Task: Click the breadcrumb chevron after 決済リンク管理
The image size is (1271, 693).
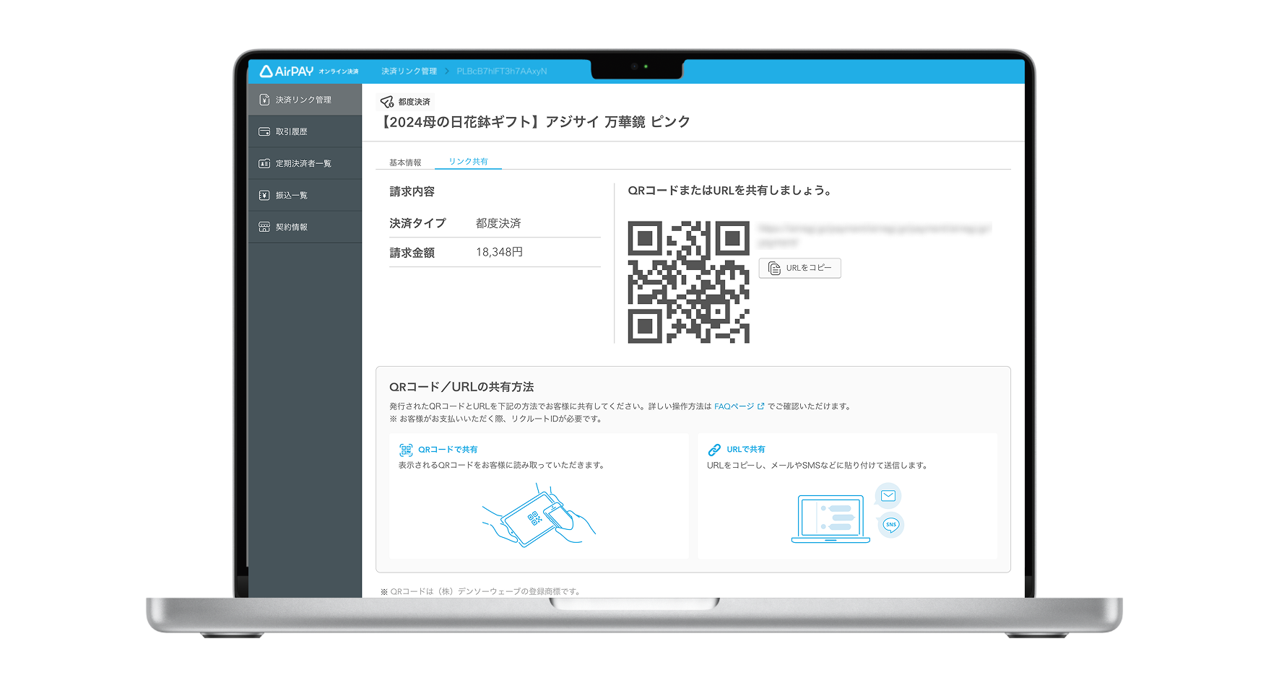Action: coord(448,71)
